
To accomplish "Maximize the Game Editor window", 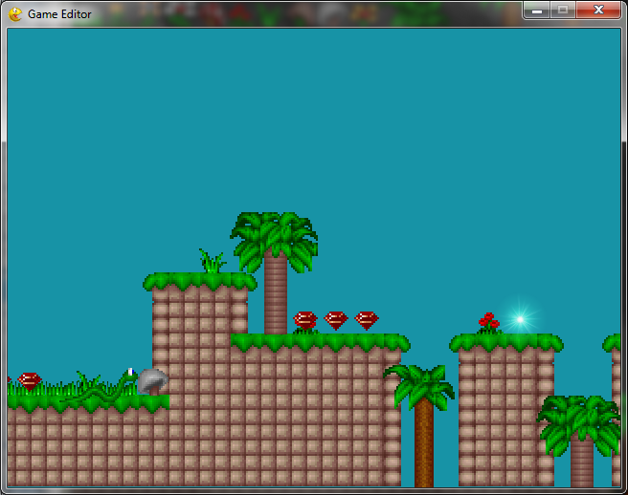I will [x=563, y=10].
